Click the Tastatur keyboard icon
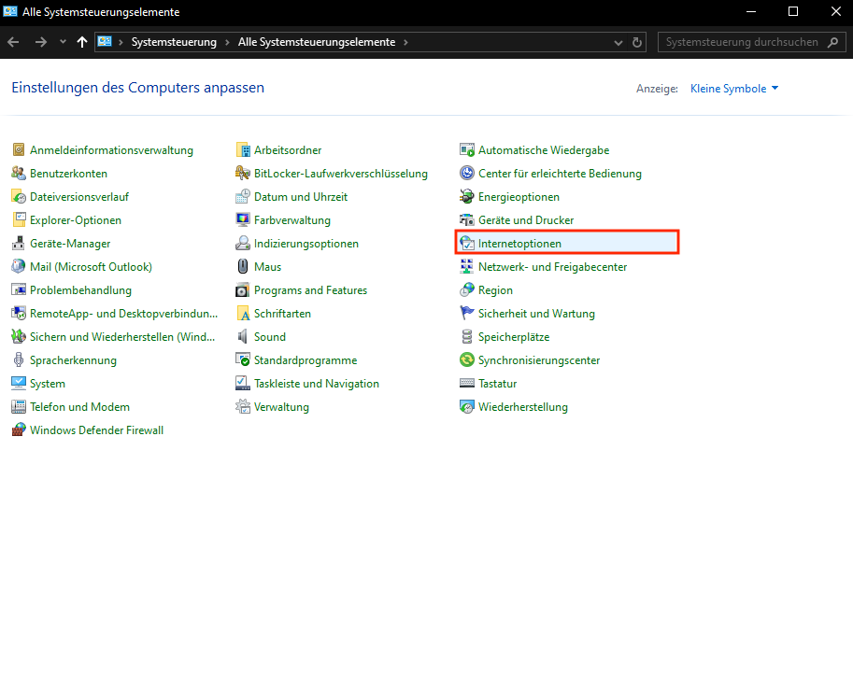Screen dimensions: 853x690 click(x=467, y=384)
